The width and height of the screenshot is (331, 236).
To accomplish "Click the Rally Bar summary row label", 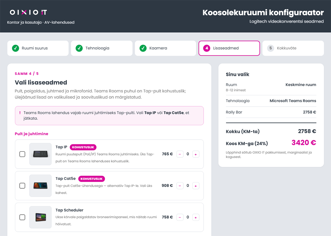I will [234, 112].
